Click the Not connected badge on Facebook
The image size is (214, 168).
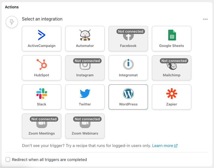pos(131,31)
